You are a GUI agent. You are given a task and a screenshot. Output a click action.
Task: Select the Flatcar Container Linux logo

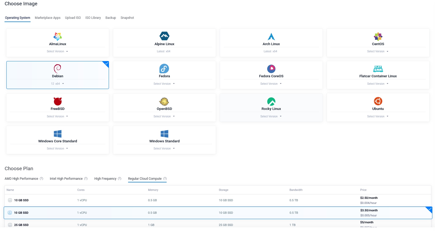tap(378, 69)
